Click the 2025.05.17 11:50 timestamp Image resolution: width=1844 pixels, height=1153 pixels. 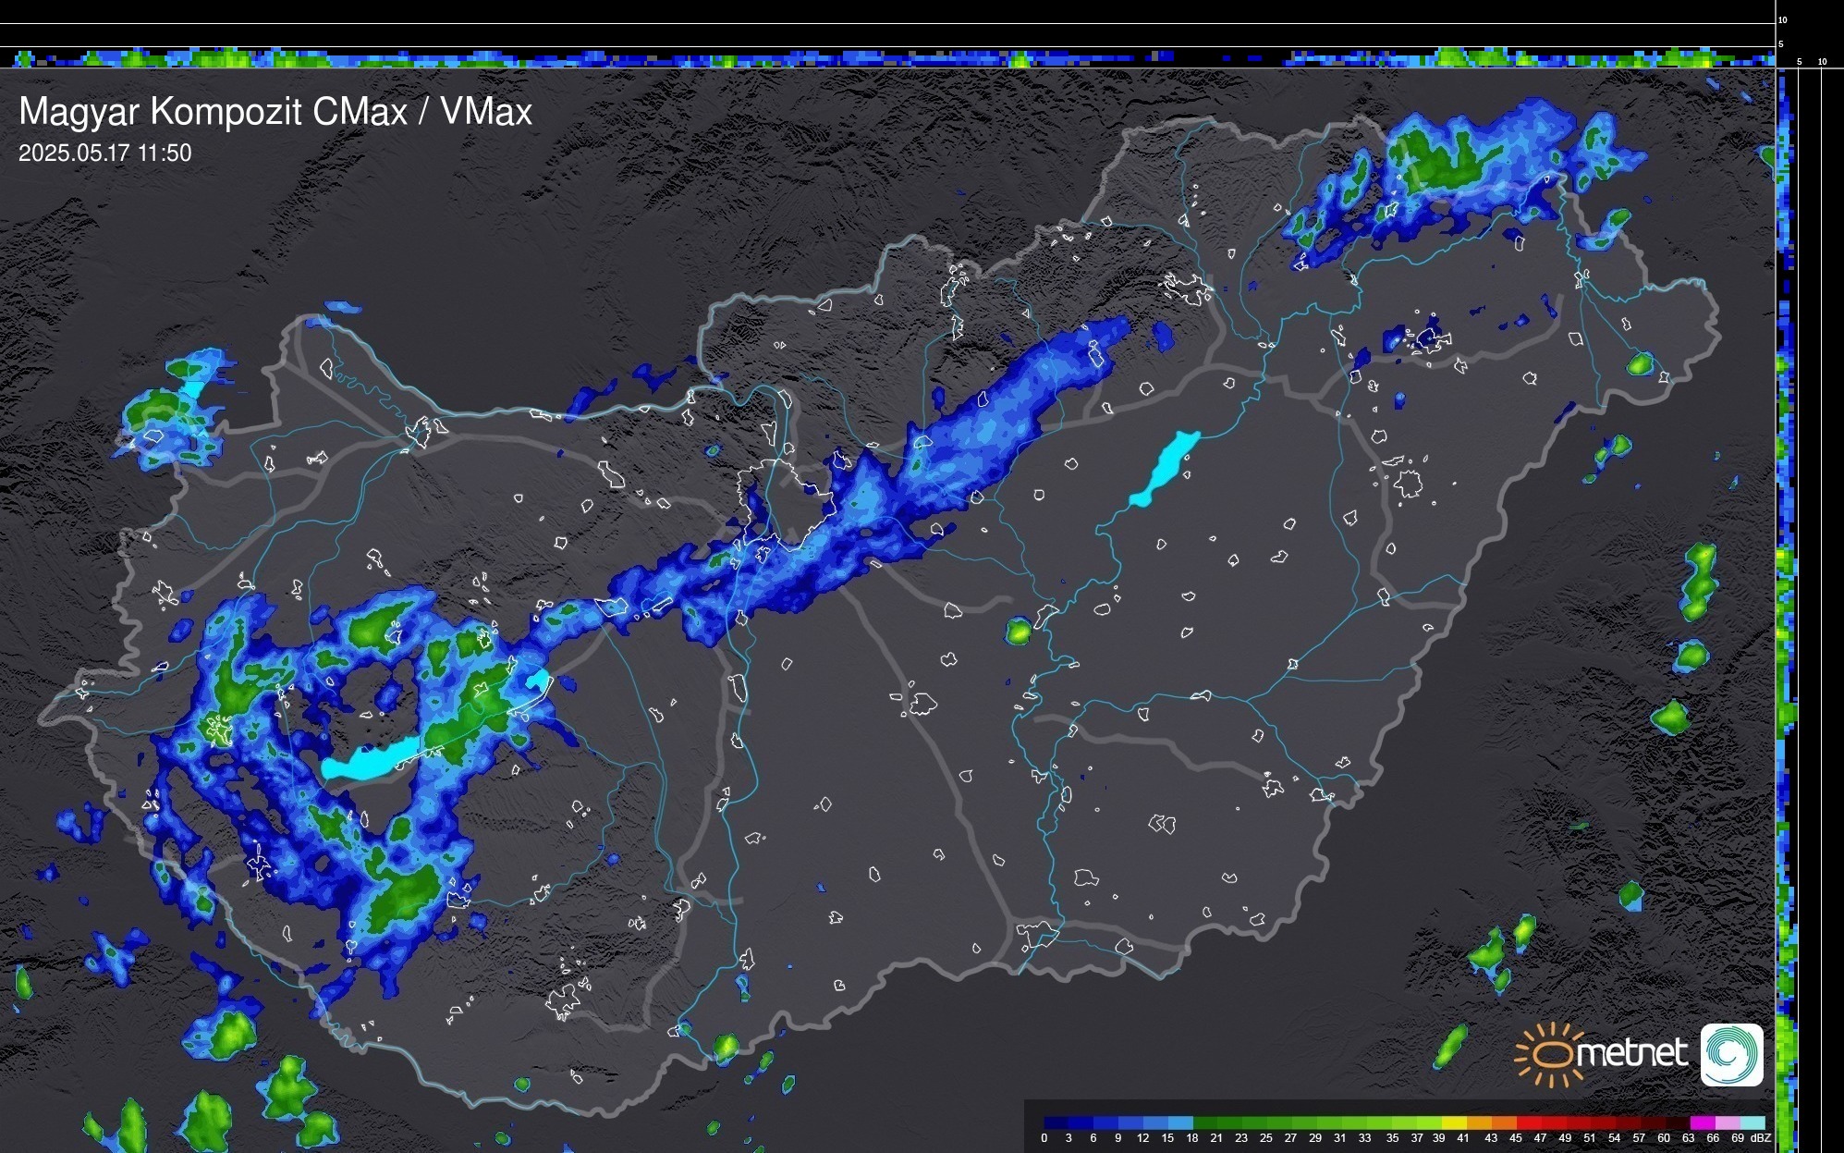(x=105, y=153)
